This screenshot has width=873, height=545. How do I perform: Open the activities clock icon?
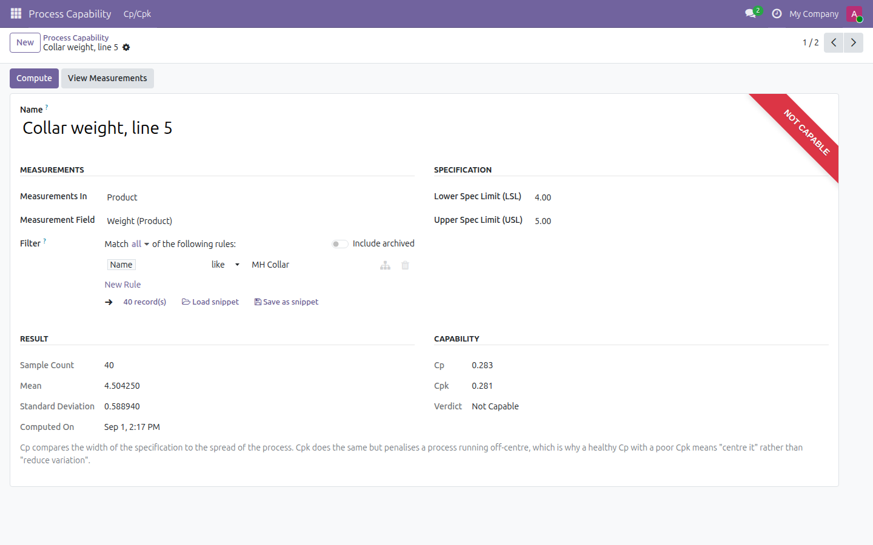point(777,13)
